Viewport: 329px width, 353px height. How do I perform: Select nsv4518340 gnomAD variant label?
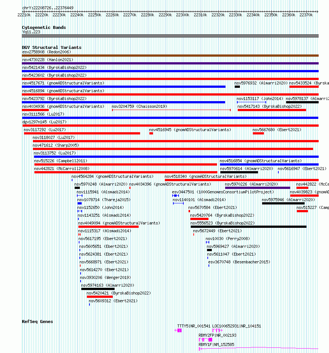[x=206, y=176]
